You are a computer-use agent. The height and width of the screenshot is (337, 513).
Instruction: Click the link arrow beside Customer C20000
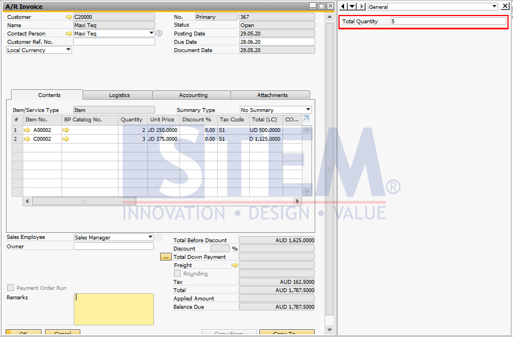[x=69, y=17]
